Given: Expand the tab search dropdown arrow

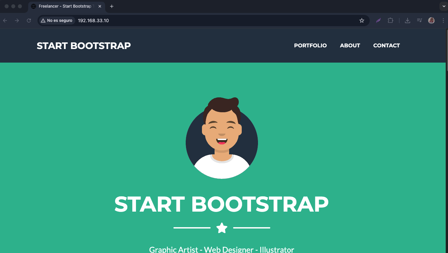Looking at the screenshot, I should [x=444, y=6].
